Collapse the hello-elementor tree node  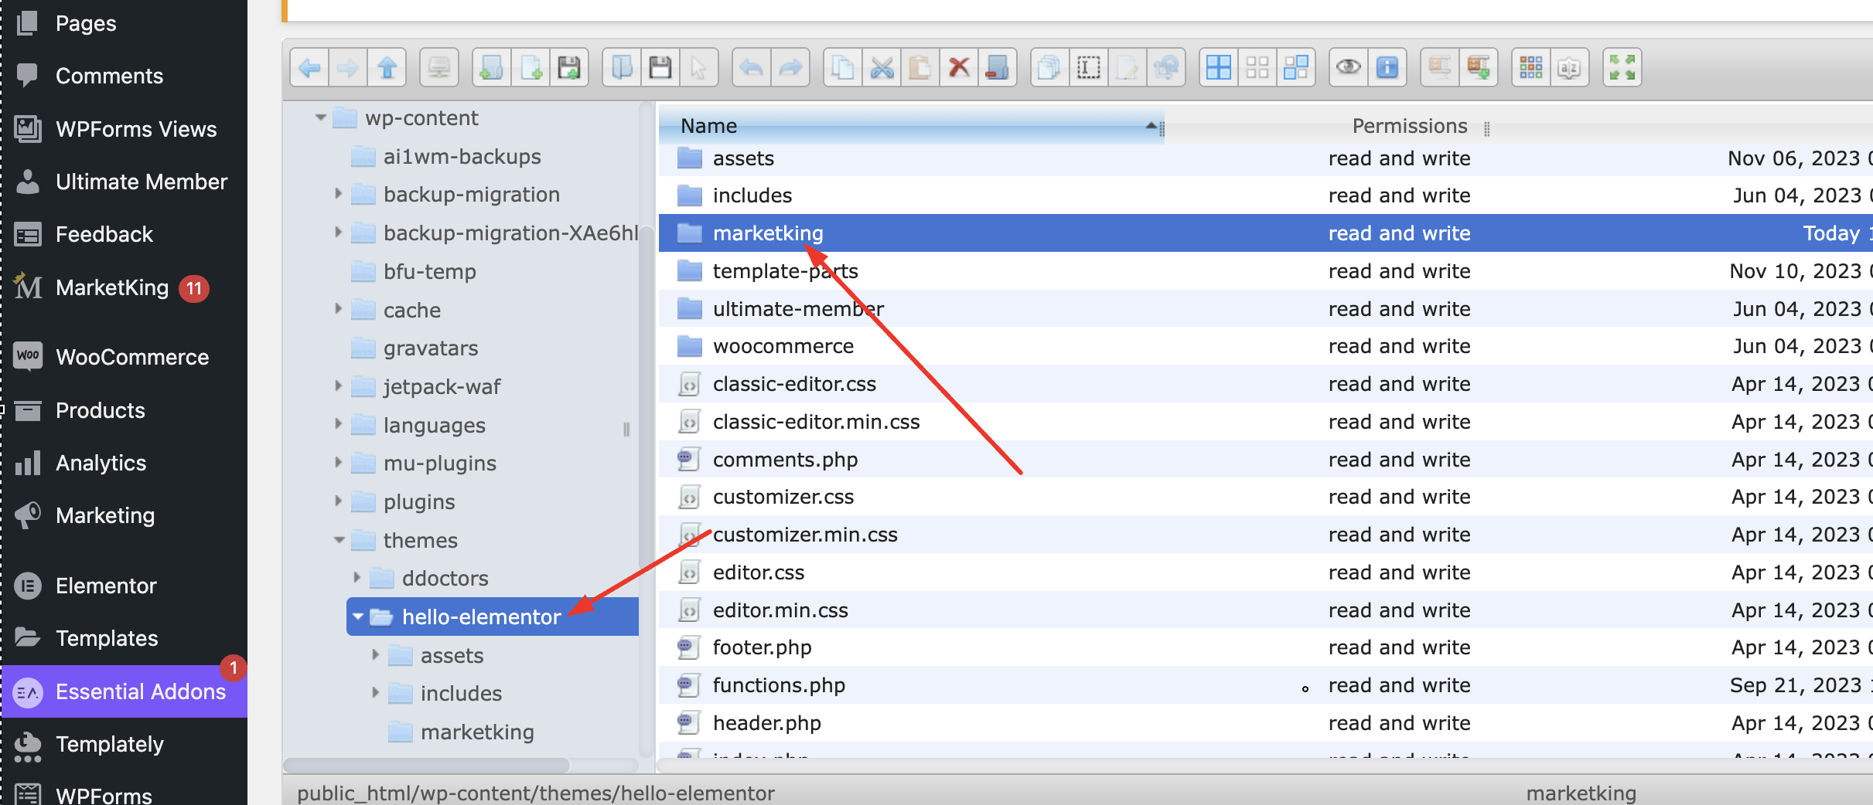coord(358,616)
